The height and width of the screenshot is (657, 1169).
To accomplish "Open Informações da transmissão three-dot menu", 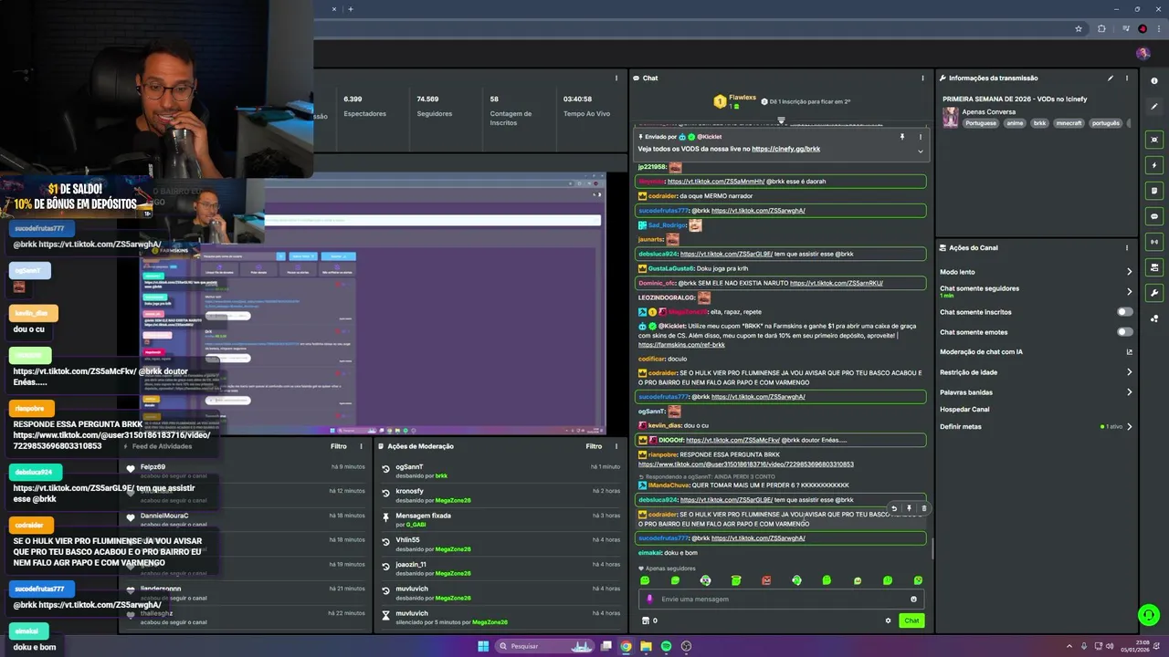I will click(1127, 78).
